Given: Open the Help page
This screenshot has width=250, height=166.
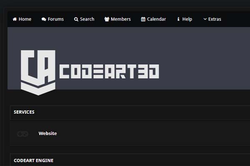Looking at the screenshot, I should click(x=185, y=19).
